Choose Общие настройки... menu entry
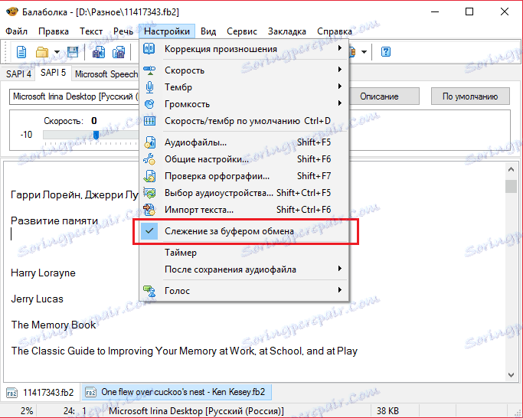This screenshot has height=418, width=523. tap(244, 159)
